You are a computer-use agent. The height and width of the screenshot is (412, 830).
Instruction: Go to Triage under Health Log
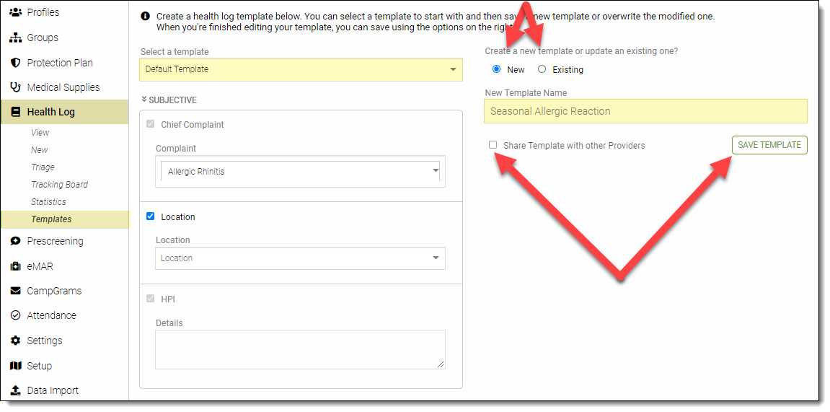point(43,167)
